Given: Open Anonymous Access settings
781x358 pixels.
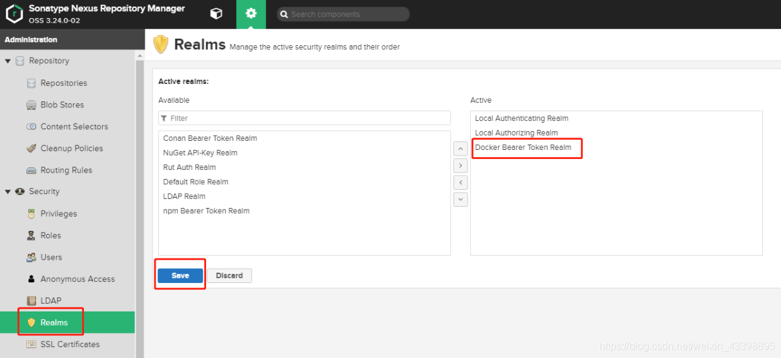Looking at the screenshot, I should tap(78, 279).
